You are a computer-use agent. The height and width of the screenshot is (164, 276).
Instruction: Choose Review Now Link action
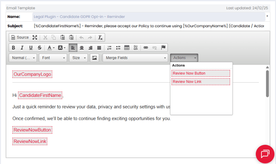click(201, 82)
